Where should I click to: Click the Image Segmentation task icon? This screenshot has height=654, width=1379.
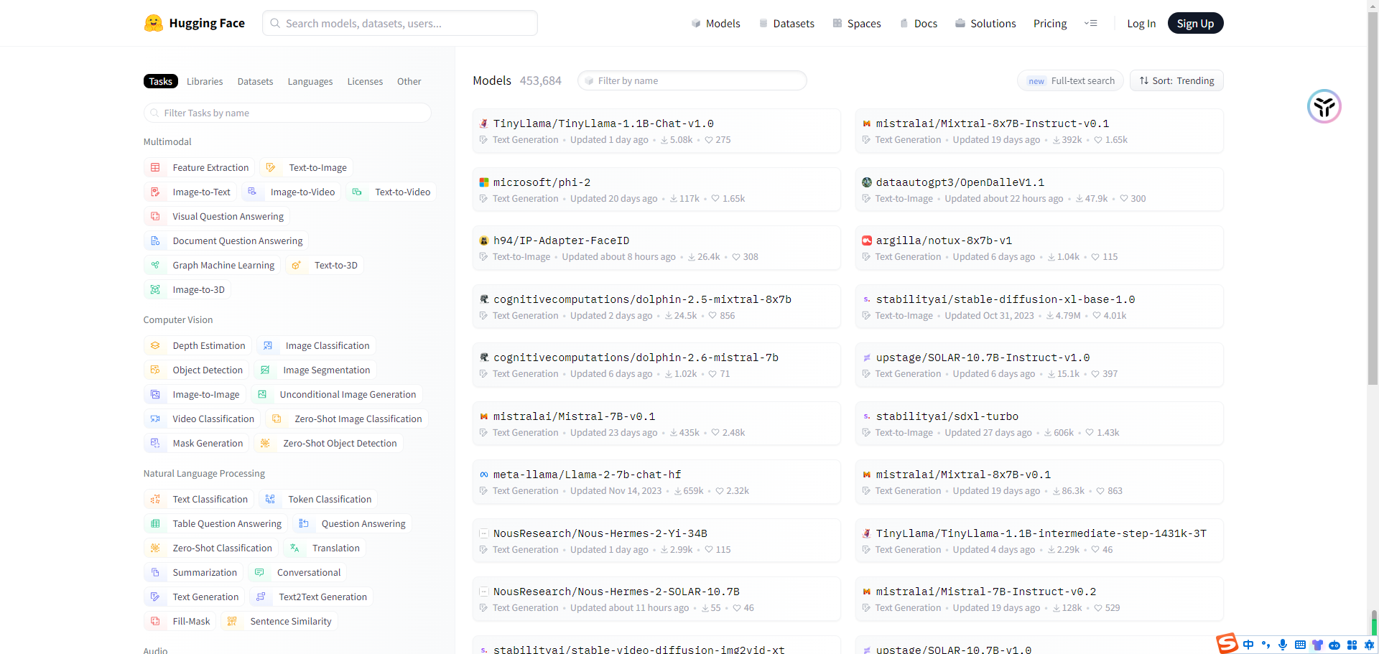point(265,370)
